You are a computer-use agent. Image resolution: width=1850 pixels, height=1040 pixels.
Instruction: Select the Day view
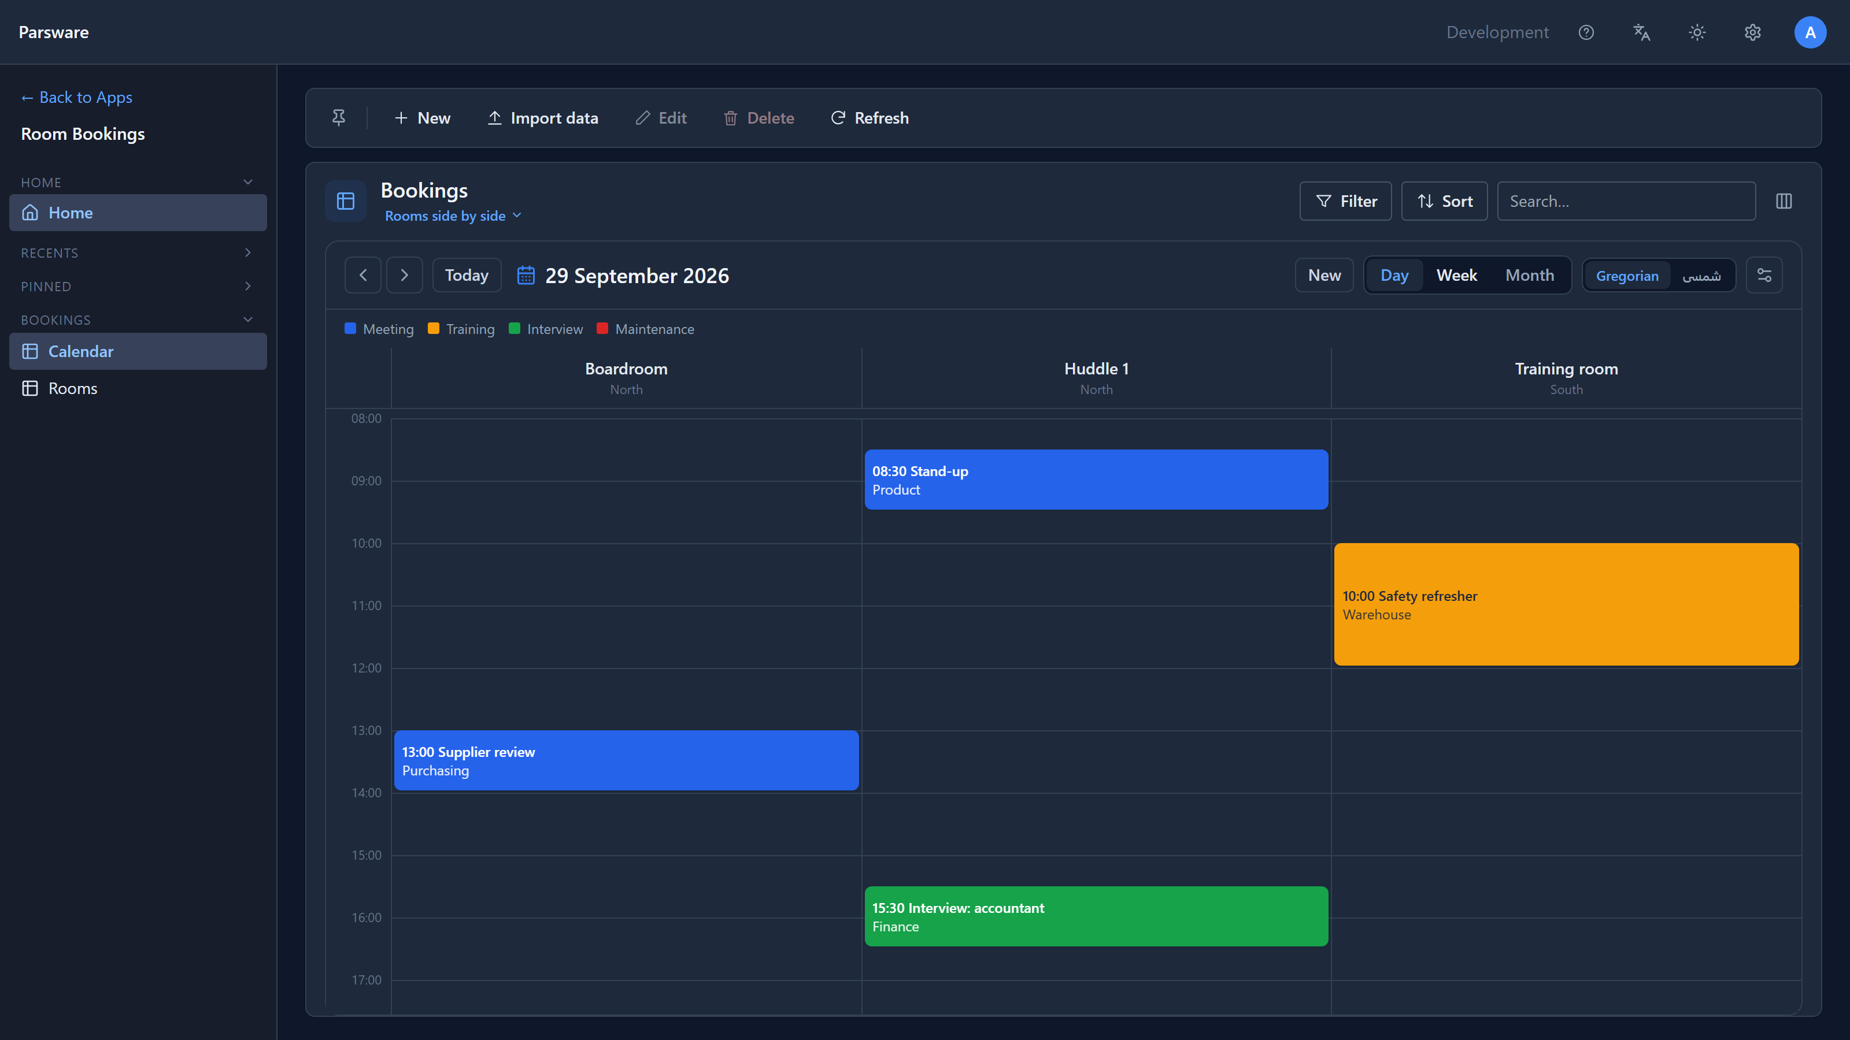1394,276
